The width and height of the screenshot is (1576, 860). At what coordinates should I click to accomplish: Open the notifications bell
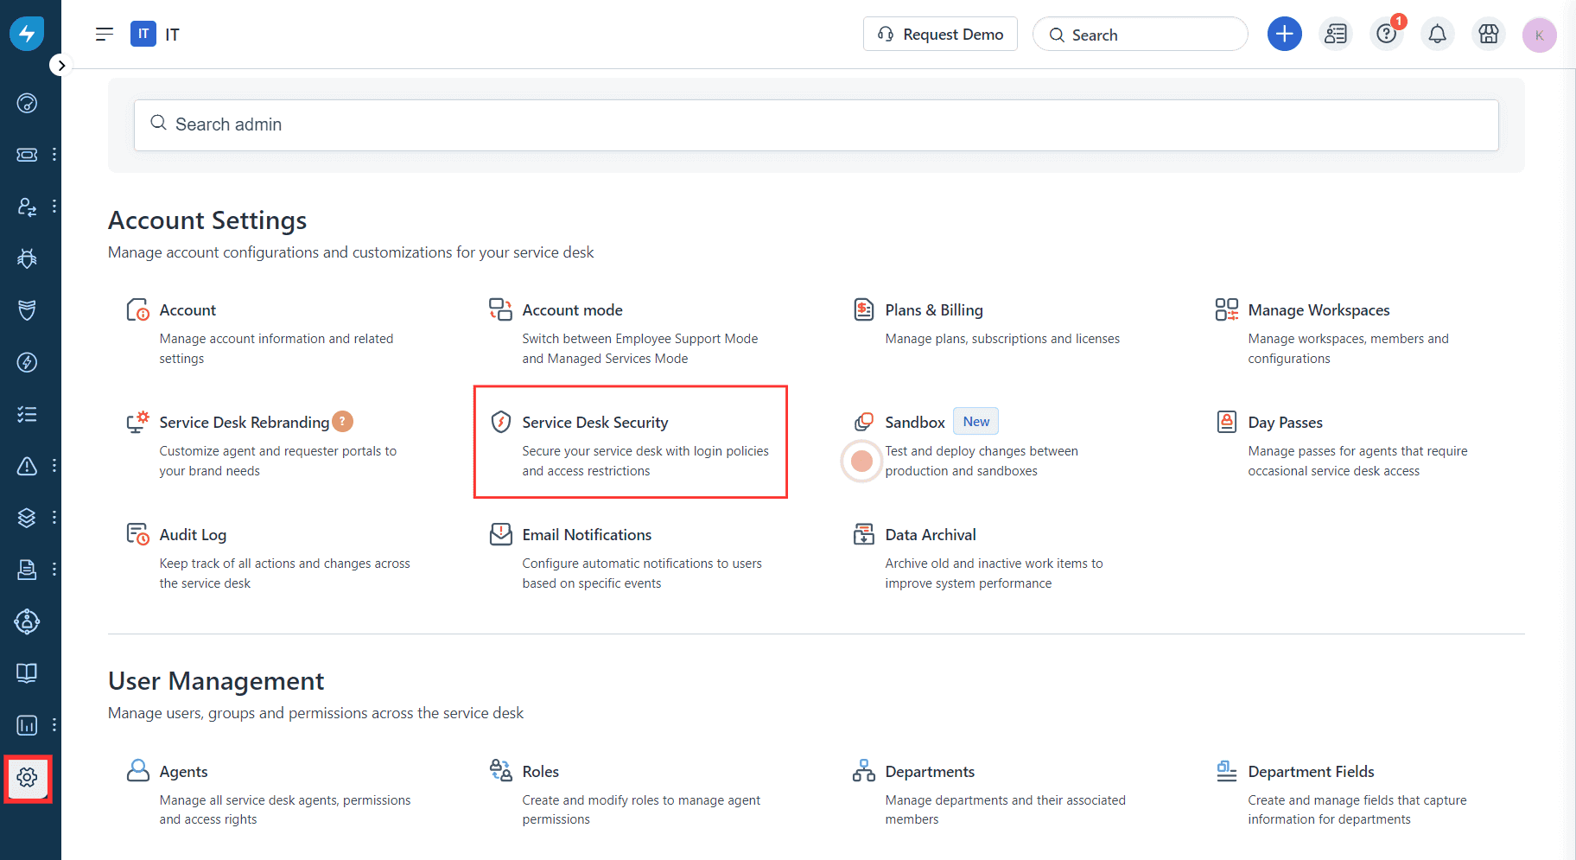[1437, 34]
